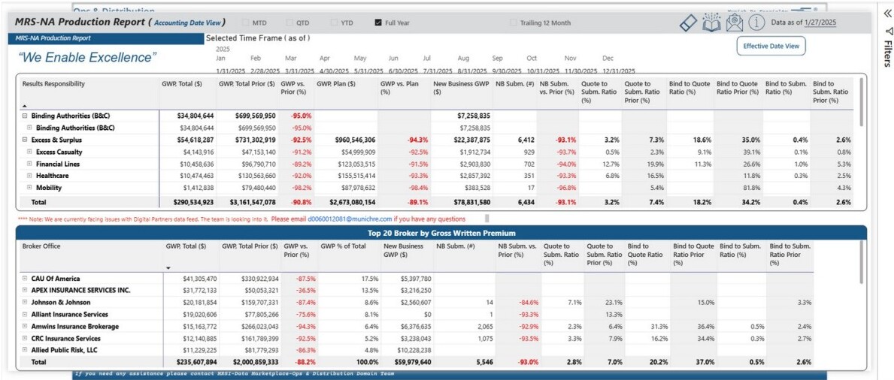Click the Filters funnel icon

[x=886, y=32]
